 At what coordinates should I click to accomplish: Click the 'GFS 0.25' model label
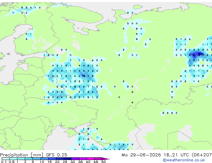pyautogui.click(x=57, y=155)
